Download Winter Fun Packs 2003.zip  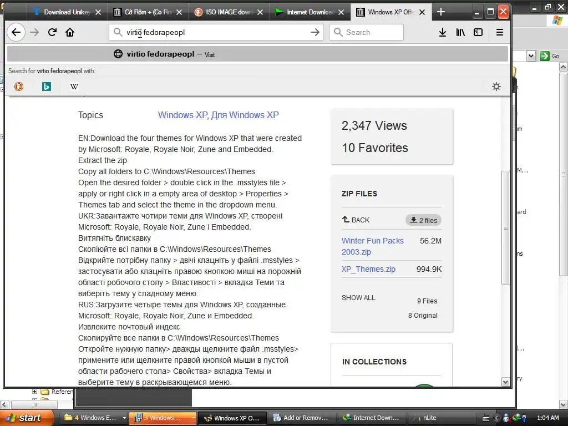[372, 246]
